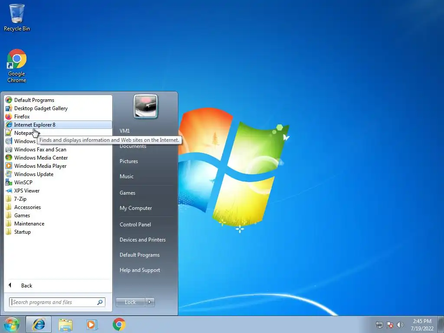Go Back to the pinned programs view
The image size is (444, 333).
pyautogui.click(x=58, y=285)
